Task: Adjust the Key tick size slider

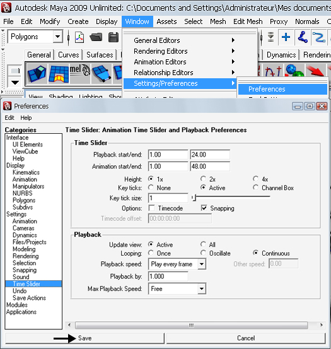Action: [194, 198]
